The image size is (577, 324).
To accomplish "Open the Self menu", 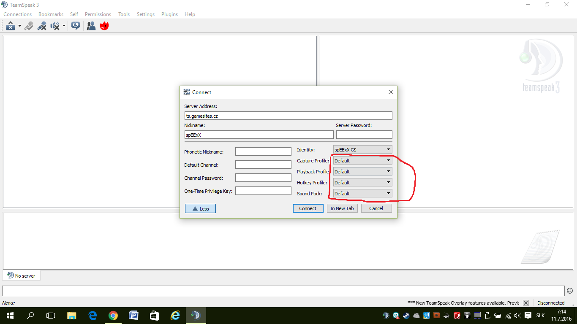I will pyautogui.click(x=74, y=14).
